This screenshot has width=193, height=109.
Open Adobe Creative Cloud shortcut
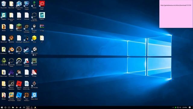(x=42, y=5)
